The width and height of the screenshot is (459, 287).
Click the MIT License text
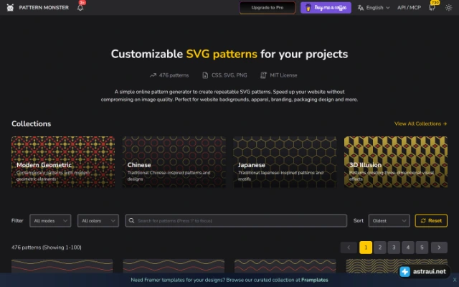283,75
